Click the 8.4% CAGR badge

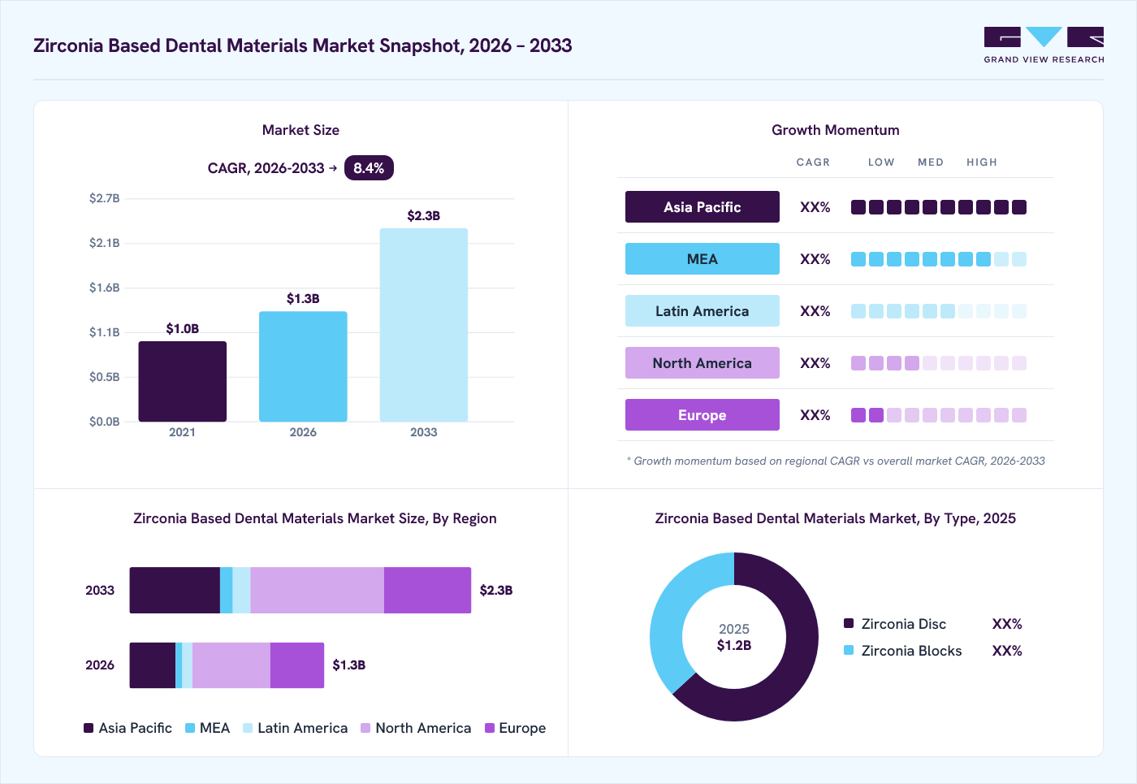click(369, 168)
